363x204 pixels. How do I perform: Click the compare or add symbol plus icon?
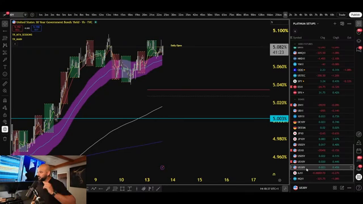point(32,15)
